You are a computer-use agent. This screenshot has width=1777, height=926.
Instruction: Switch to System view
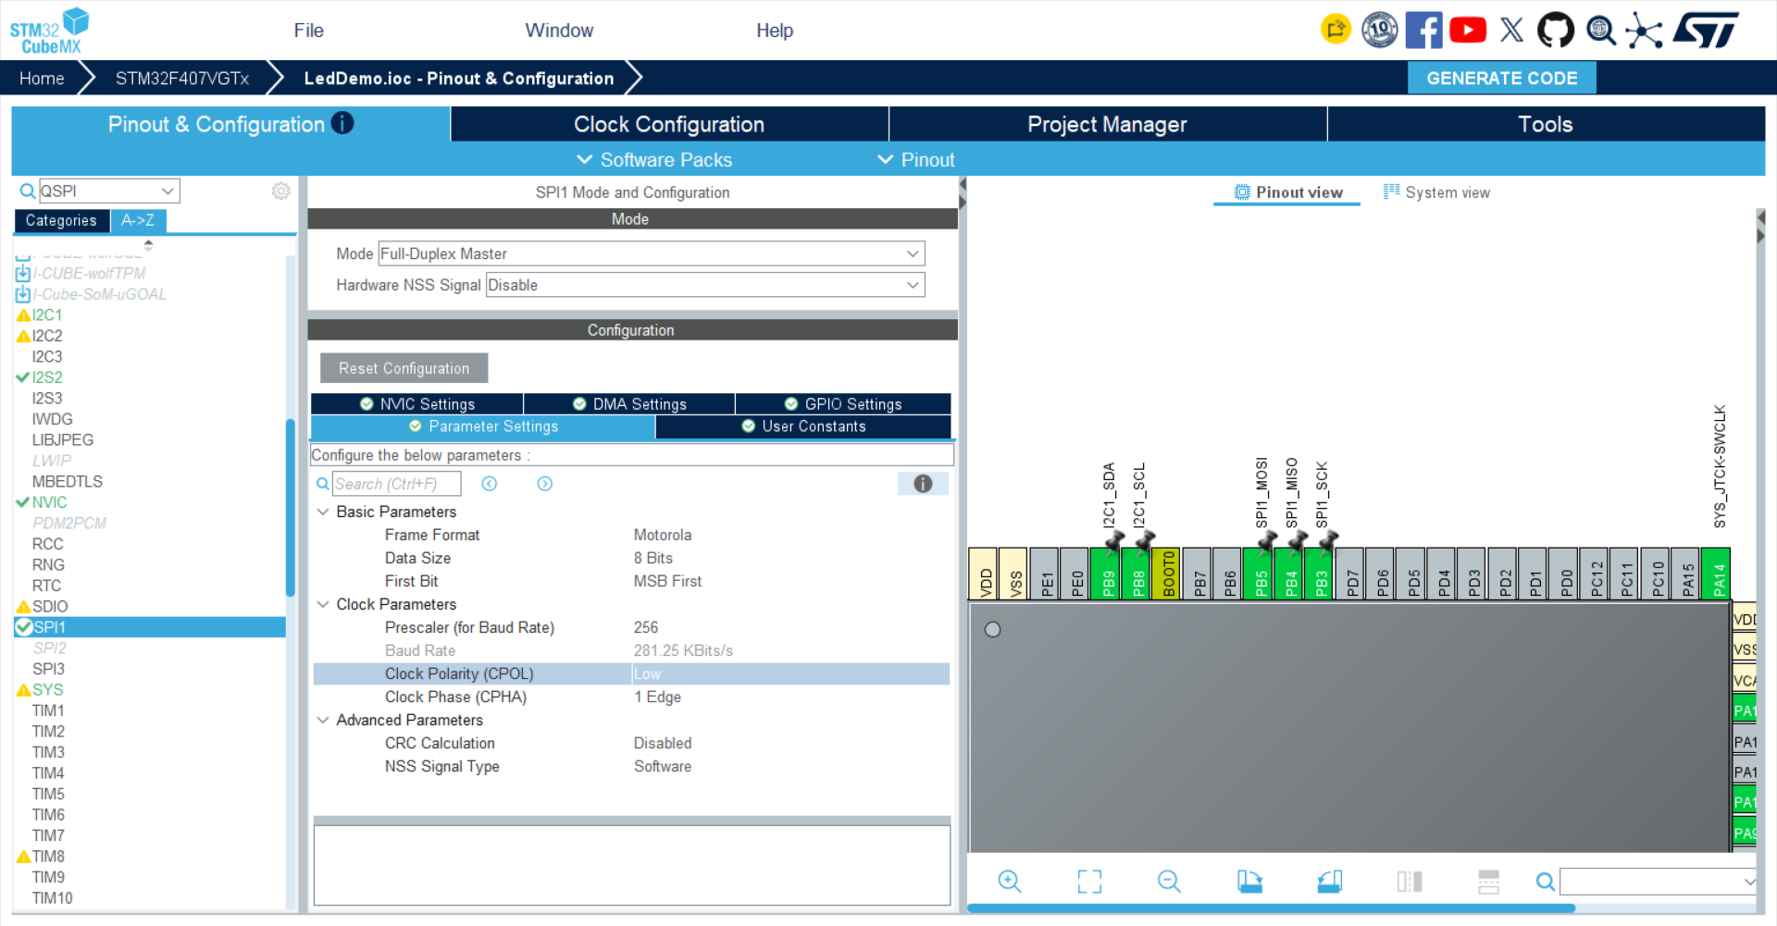[x=1436, y=192]
